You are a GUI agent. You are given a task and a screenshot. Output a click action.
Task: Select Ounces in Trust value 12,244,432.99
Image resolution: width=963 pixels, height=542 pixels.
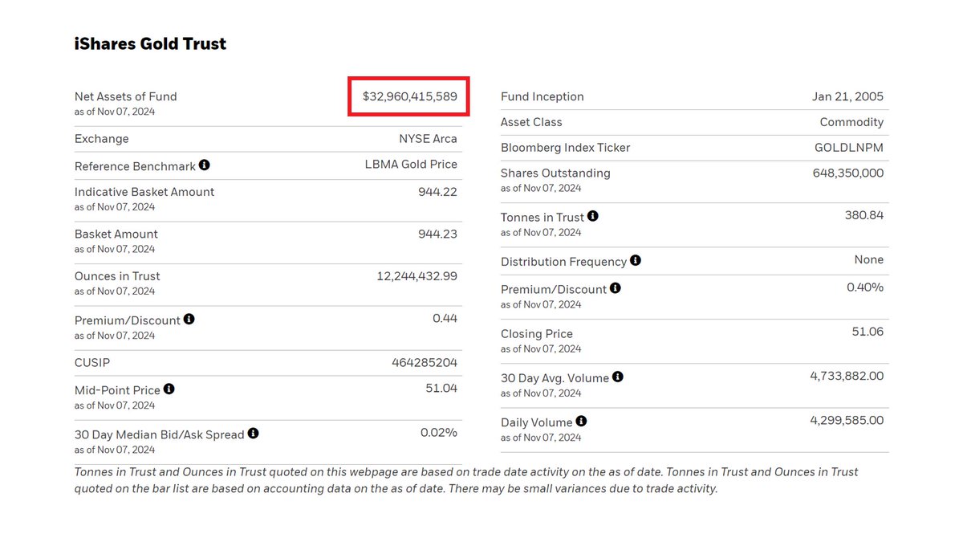417,275
